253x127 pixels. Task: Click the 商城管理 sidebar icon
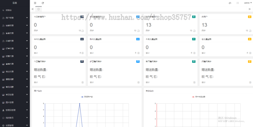pyautogui.click(x=3, y=41)
